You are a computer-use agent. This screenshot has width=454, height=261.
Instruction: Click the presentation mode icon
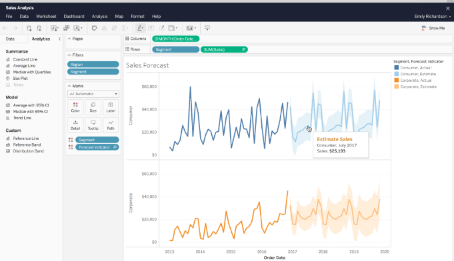click(207, 28)
